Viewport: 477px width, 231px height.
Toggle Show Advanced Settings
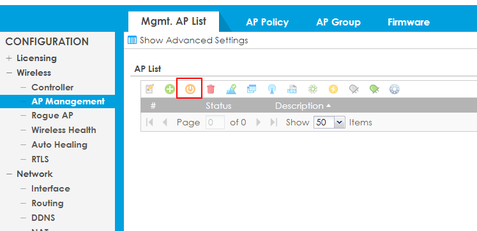pos(188,40)
